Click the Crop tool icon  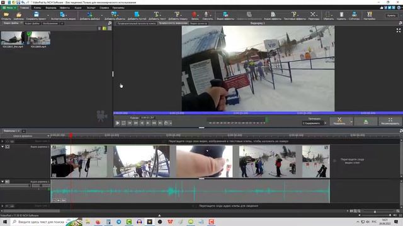point(327,14)
